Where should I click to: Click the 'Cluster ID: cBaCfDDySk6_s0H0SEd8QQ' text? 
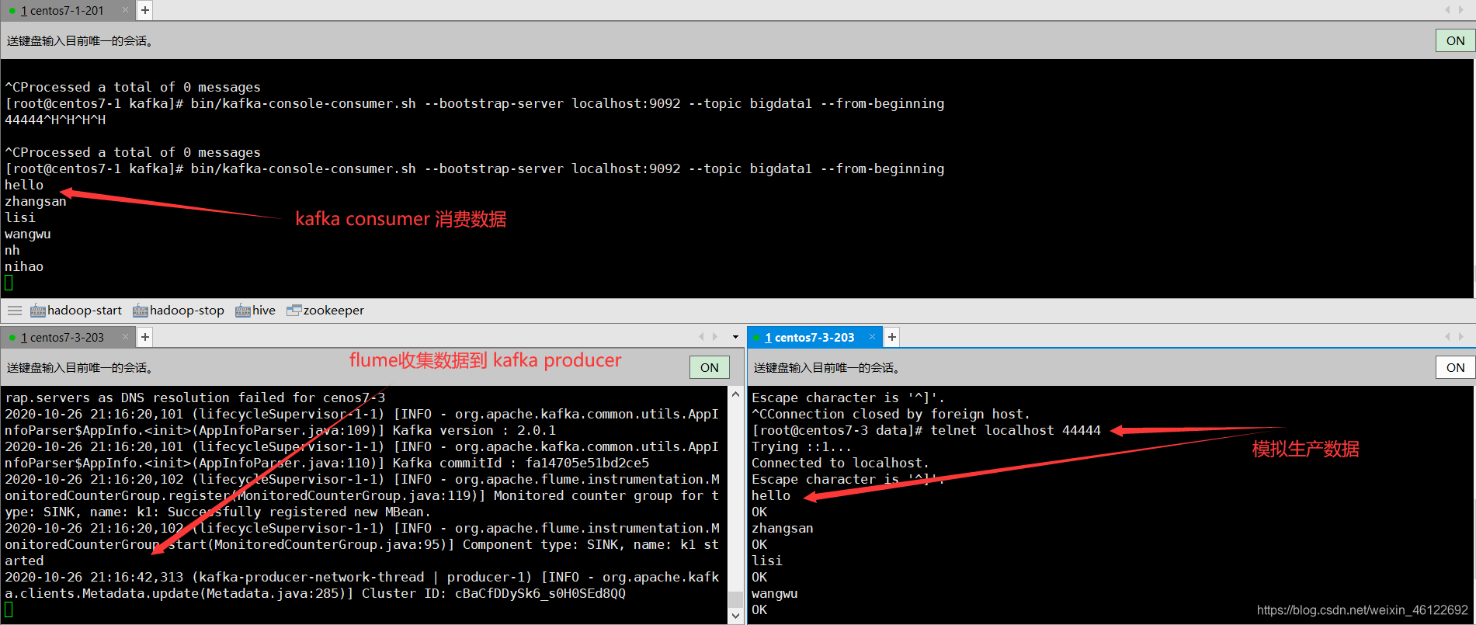click(x=493, y=594)
